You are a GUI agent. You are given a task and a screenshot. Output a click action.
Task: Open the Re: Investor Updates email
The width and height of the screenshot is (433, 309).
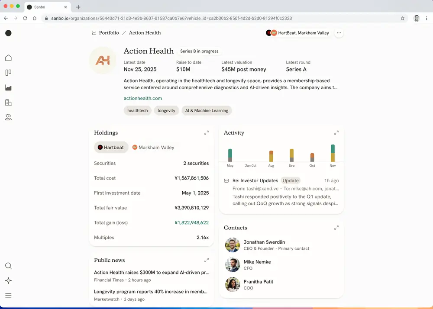[281, 192]
